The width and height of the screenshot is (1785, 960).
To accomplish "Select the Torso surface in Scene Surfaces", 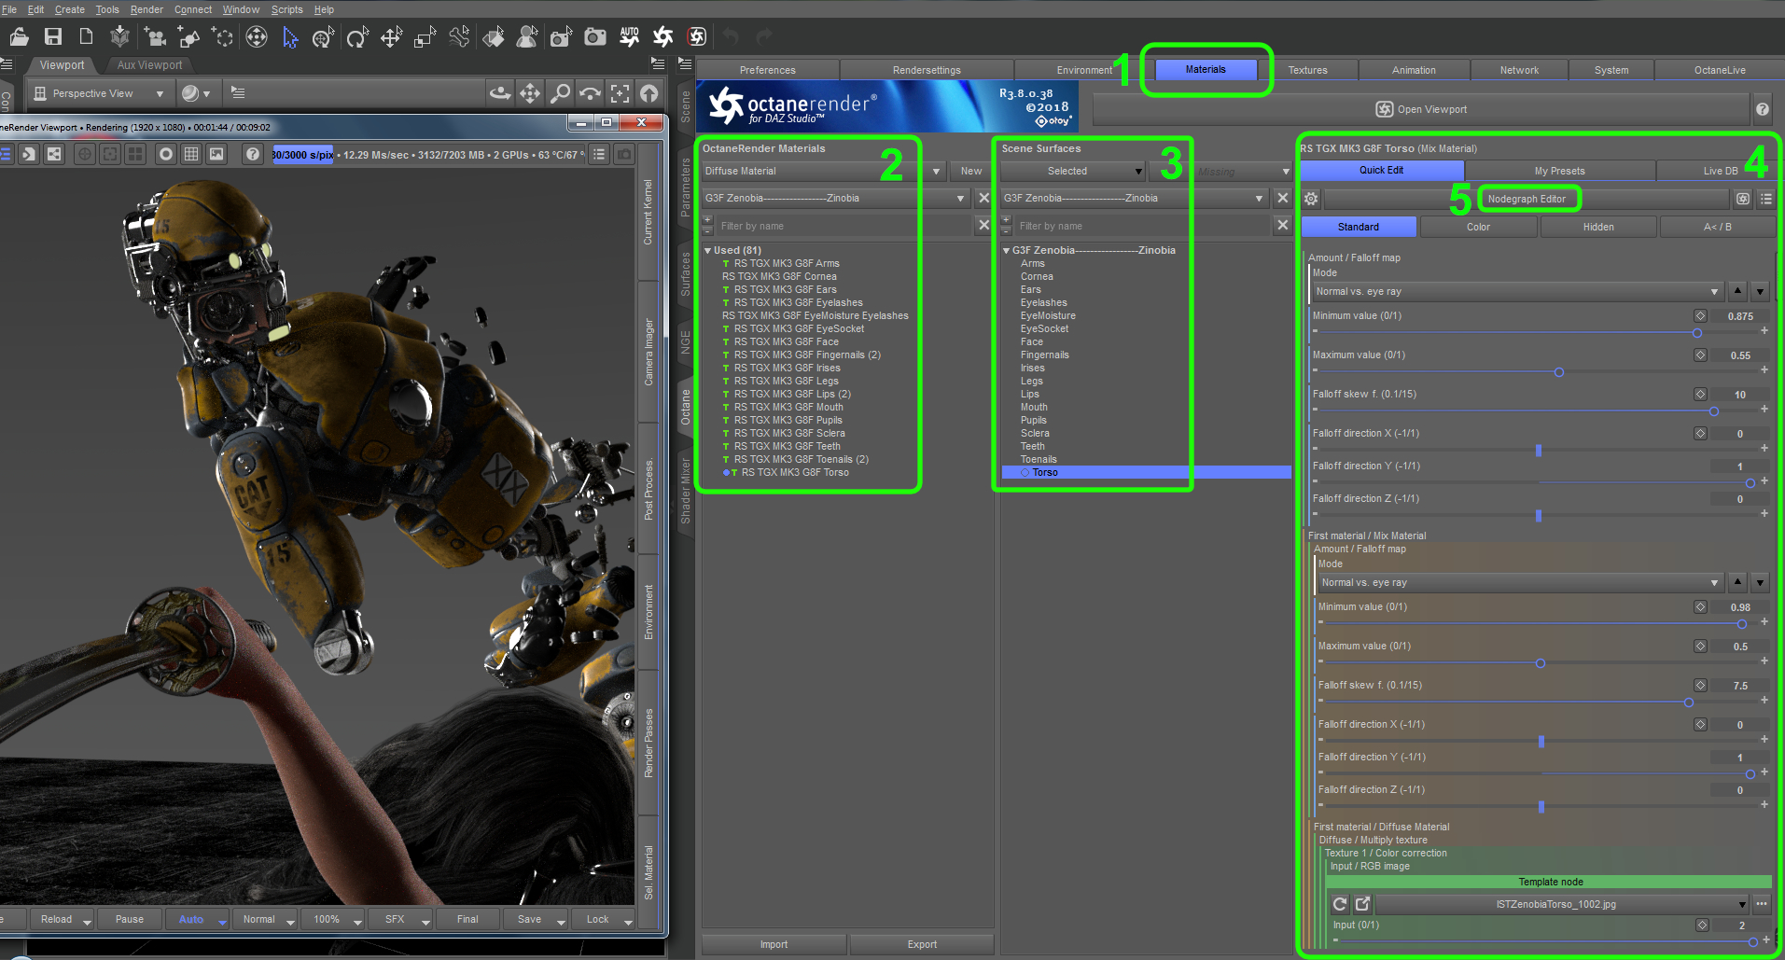I will pos(1146,473).
